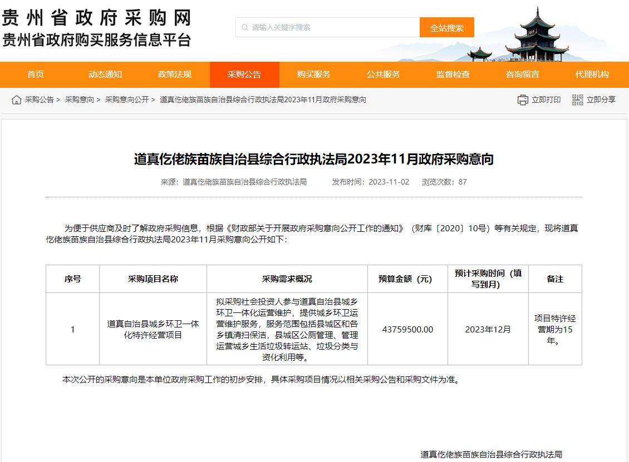Screen dimensions: 629x462
Task: Go to 动态通知 in the nav bar
Action: [x=105, y=74]
